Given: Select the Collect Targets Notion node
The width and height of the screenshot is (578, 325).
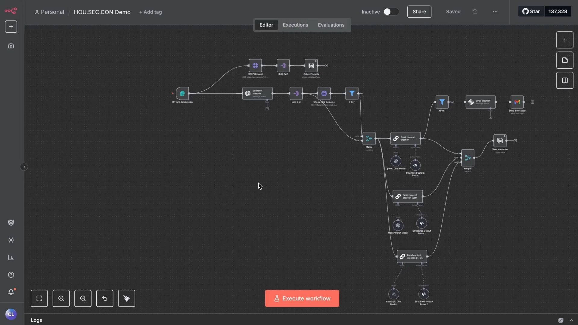Looking at the screenshot, I should coord(311,66).
